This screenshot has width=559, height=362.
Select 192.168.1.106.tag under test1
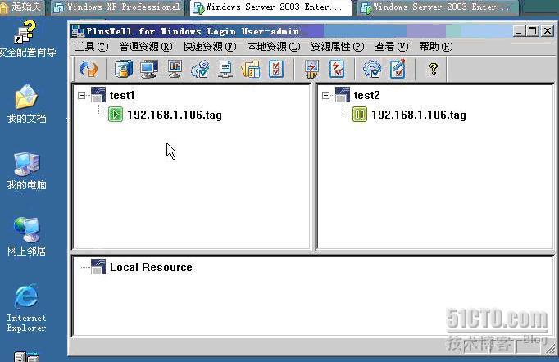(x=175, y=115)
